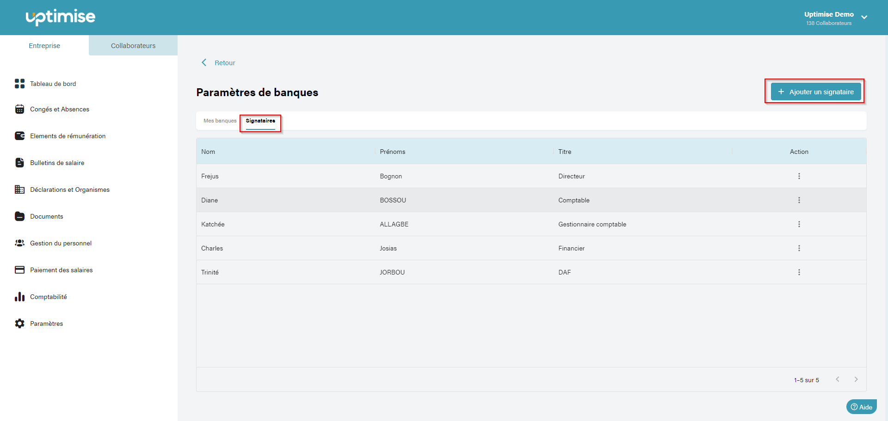Open the Paramètres menu item
This screenshot has height=421, width=888.
(46, 323)
